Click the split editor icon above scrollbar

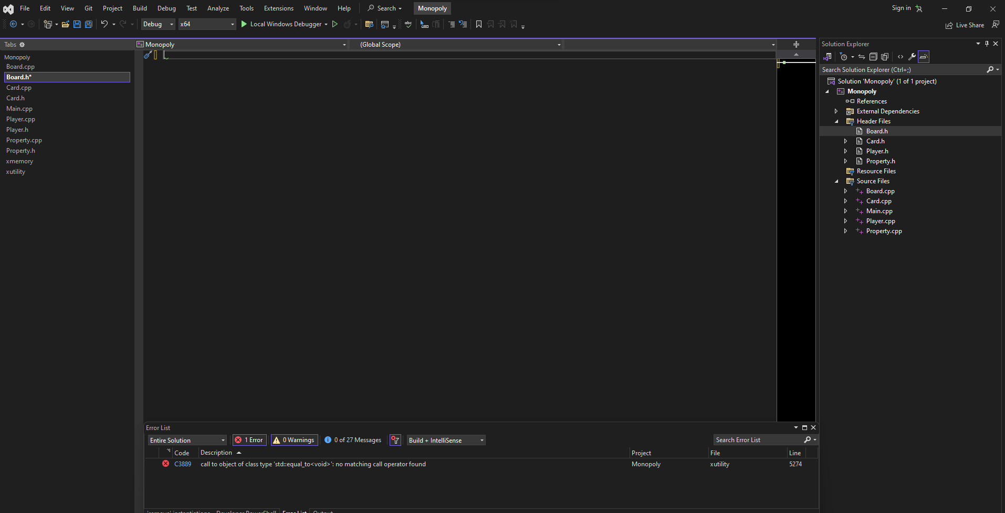pyautogui.click(x=796, y=45)
